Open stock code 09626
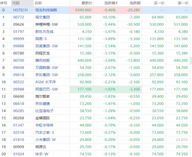 click(19, 25)
